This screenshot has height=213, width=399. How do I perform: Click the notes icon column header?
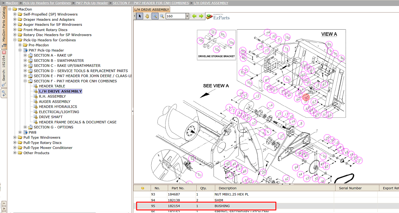pos(143,188)
